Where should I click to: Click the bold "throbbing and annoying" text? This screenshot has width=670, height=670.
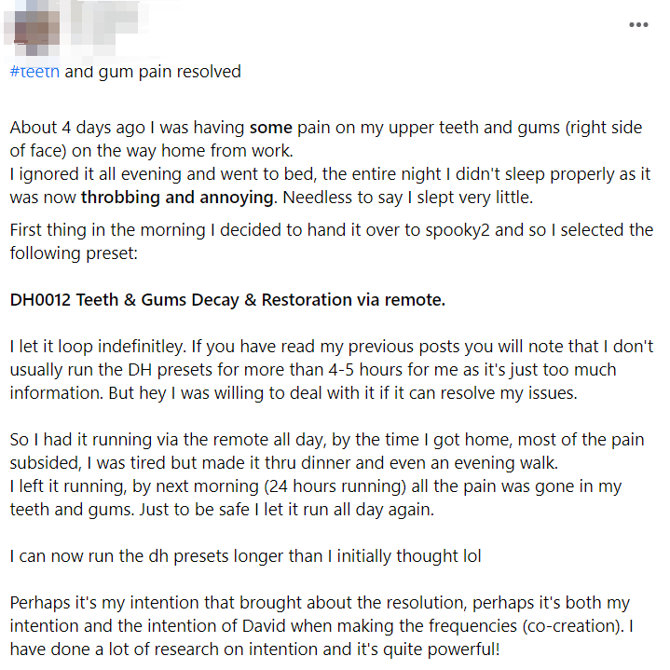tap(178, 197)
